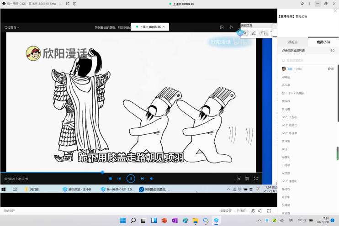Pause the video with the round pause button
The height and width of the screenshot is (226, 339).
click(x=131, y=179)
